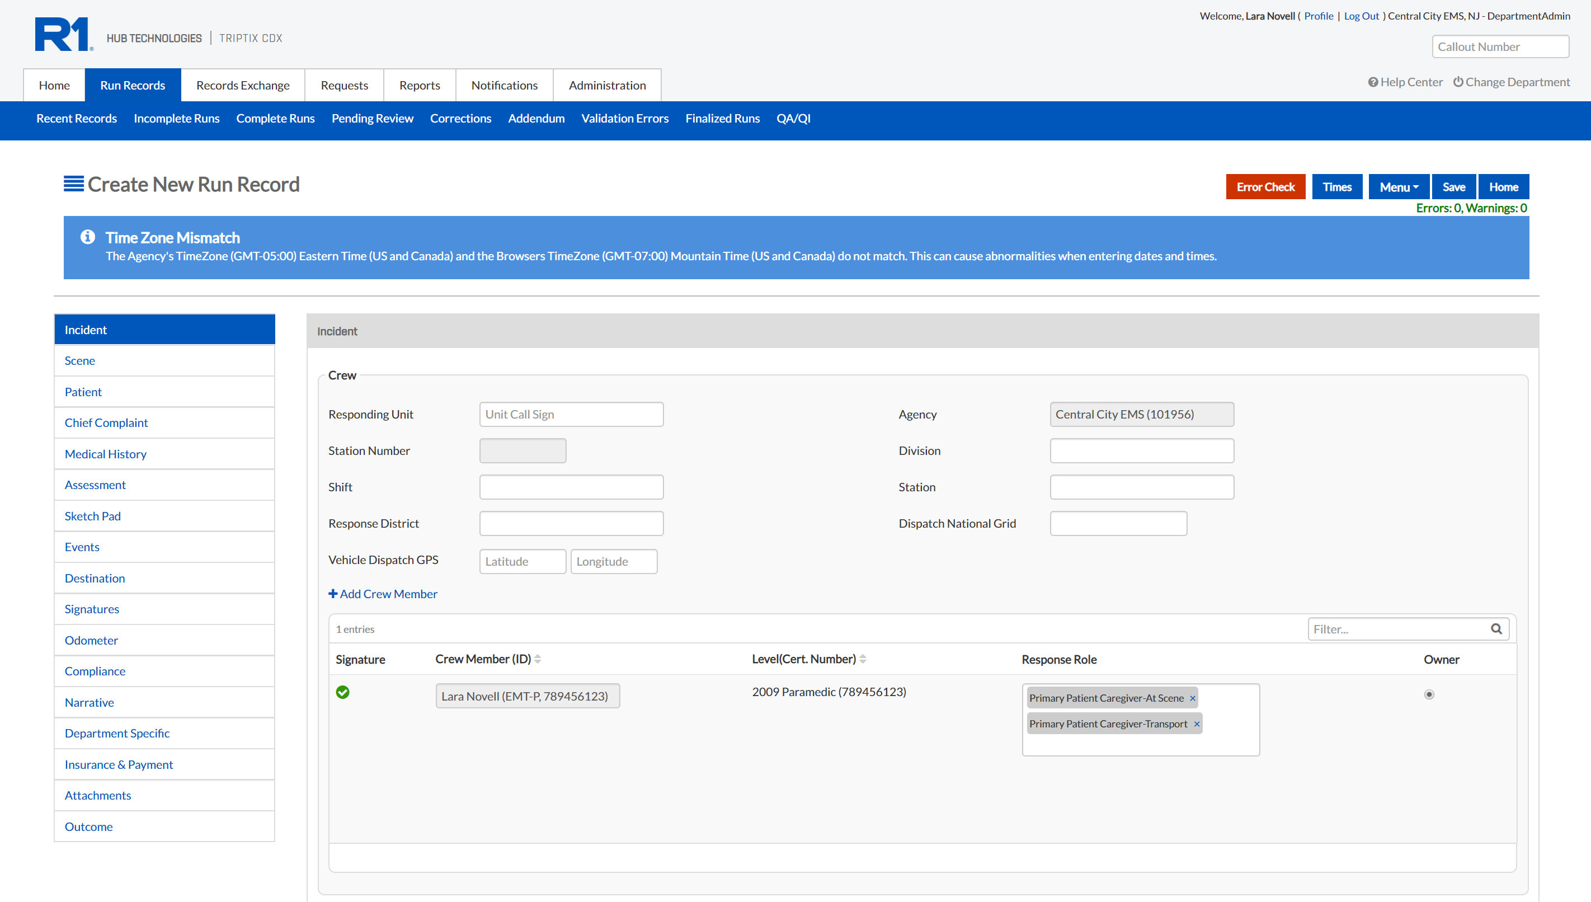The width and height of the screenshot is (1591, 902).
Task: Click the R1 Hub Technologies logo
Action: (x=62, y=34)
